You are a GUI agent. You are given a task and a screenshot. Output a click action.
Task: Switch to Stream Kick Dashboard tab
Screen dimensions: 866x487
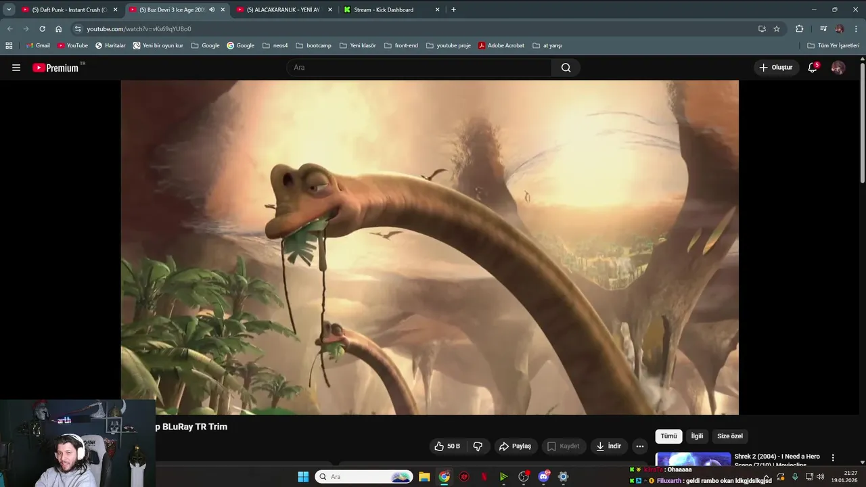click(x=392, y=9)
